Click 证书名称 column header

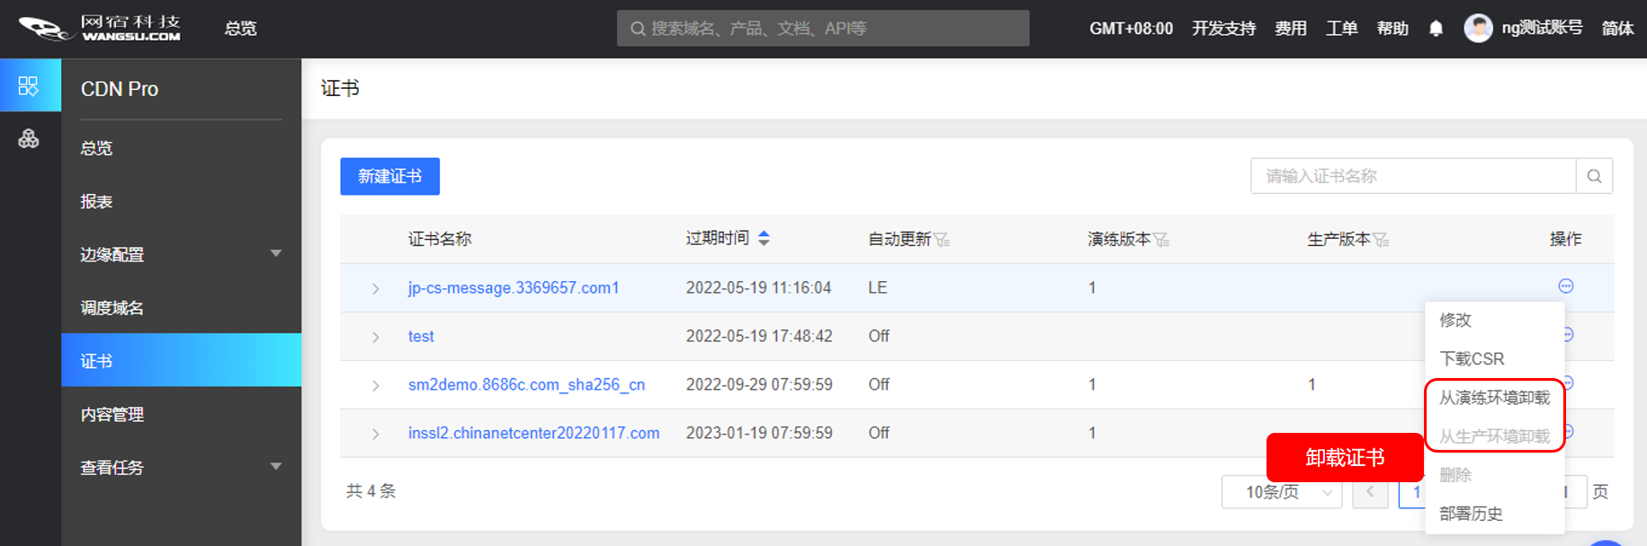coord(440,239)
